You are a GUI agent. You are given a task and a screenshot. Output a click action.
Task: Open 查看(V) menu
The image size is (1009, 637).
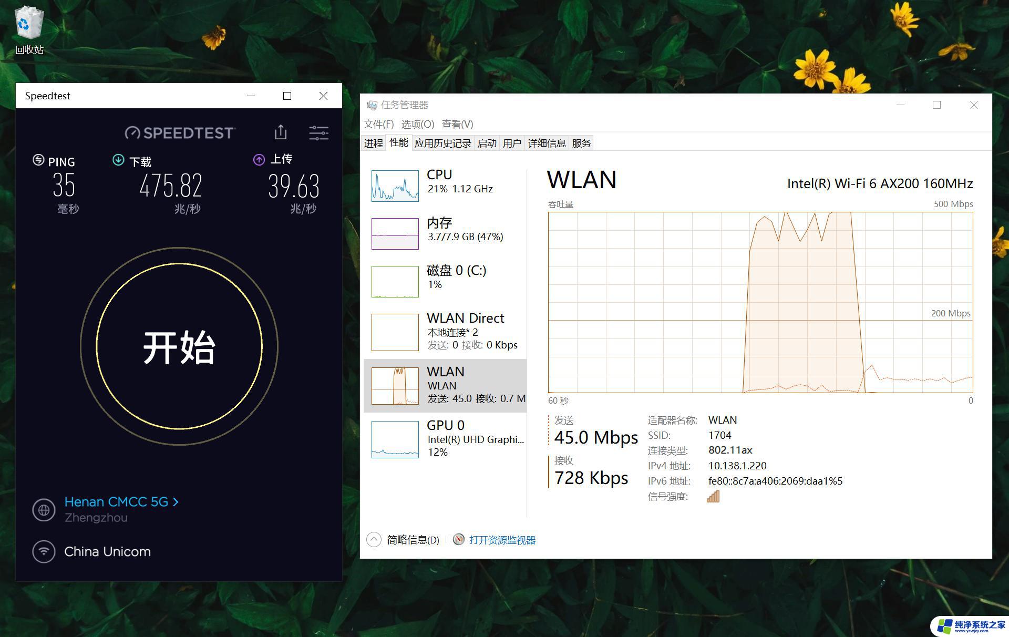[x=457, y=124]
